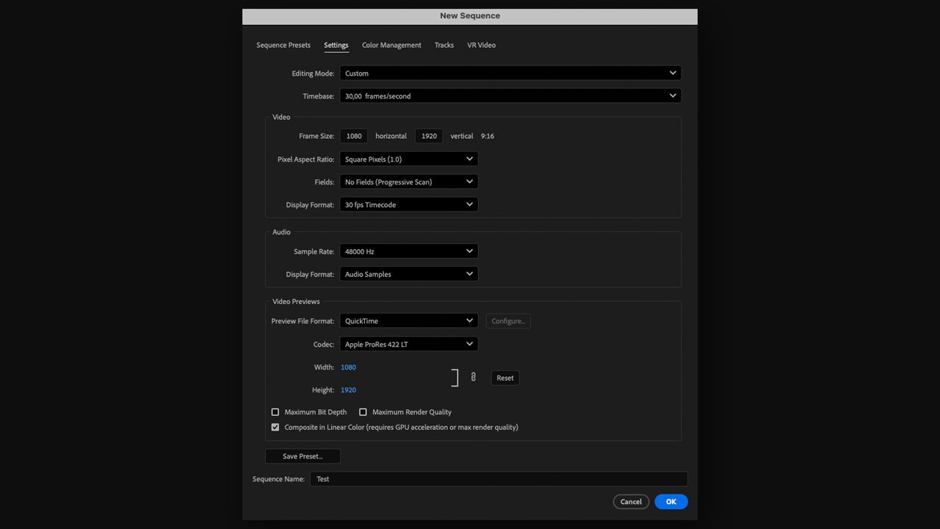Switch to the Sequence Presets tab
This screenshot has width=940, height=529.
click(x=283, y=45)
